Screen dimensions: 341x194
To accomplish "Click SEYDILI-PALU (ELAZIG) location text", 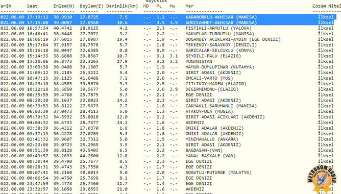I will point(213,56).
